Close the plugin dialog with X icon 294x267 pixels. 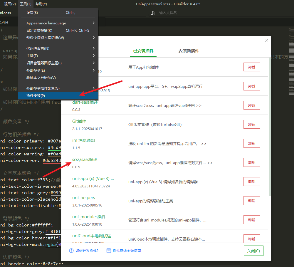click(x=267, y=40)
